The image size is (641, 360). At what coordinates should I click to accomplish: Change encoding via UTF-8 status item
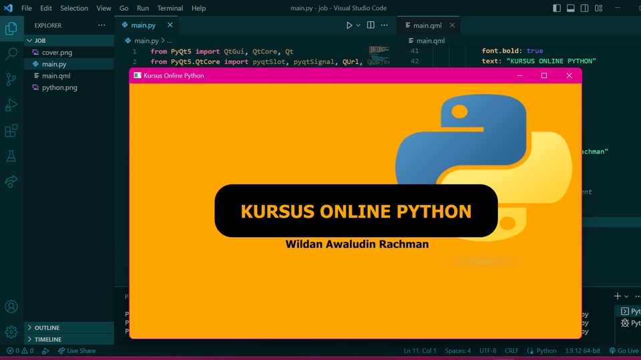coord(487,351)
